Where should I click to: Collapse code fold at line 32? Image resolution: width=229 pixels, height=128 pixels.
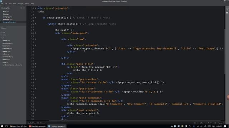click(x=35, y=46)
